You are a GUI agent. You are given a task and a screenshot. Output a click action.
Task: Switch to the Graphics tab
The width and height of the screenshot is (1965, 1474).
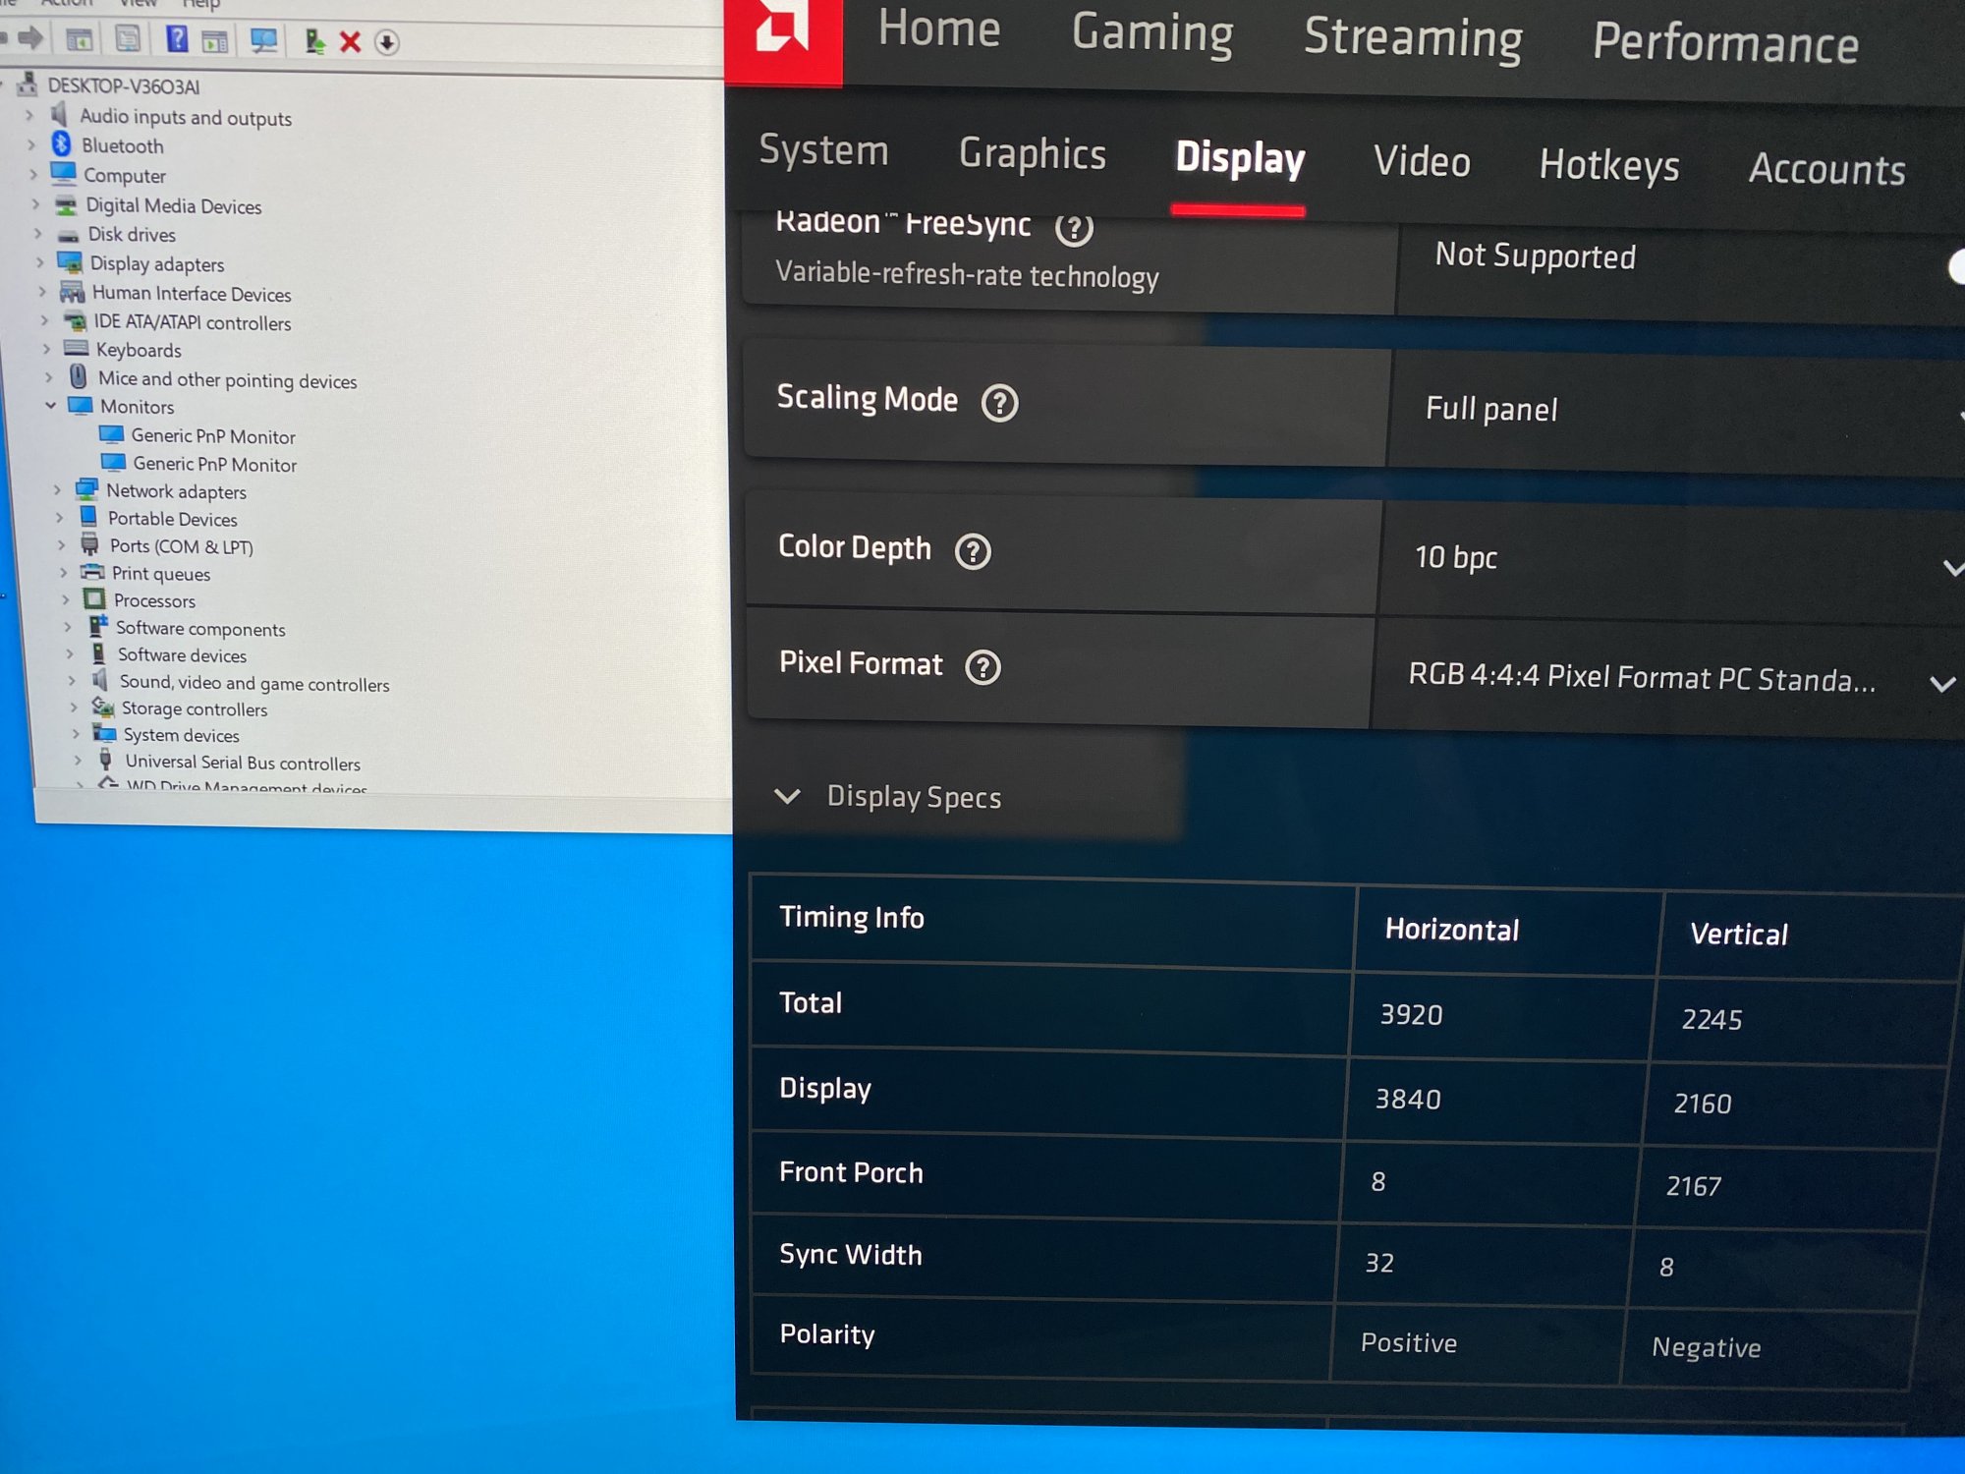point(1032,154)
